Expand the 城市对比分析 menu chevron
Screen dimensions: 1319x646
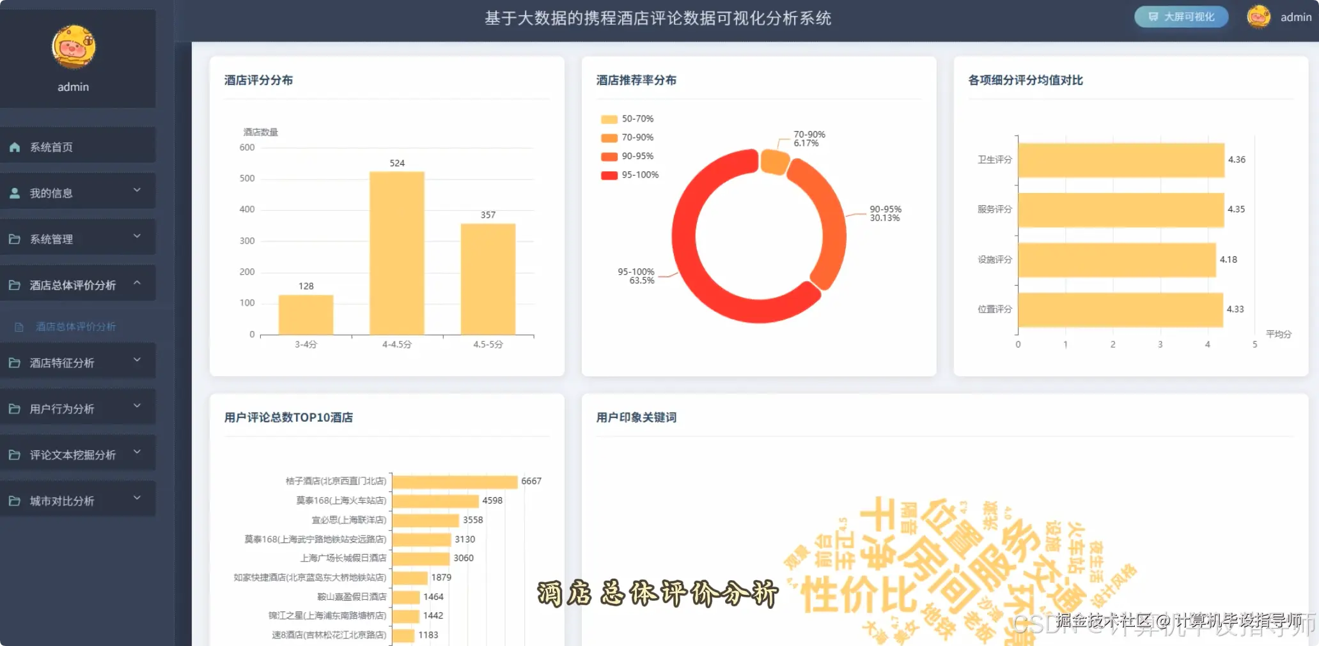pos(137,498)
